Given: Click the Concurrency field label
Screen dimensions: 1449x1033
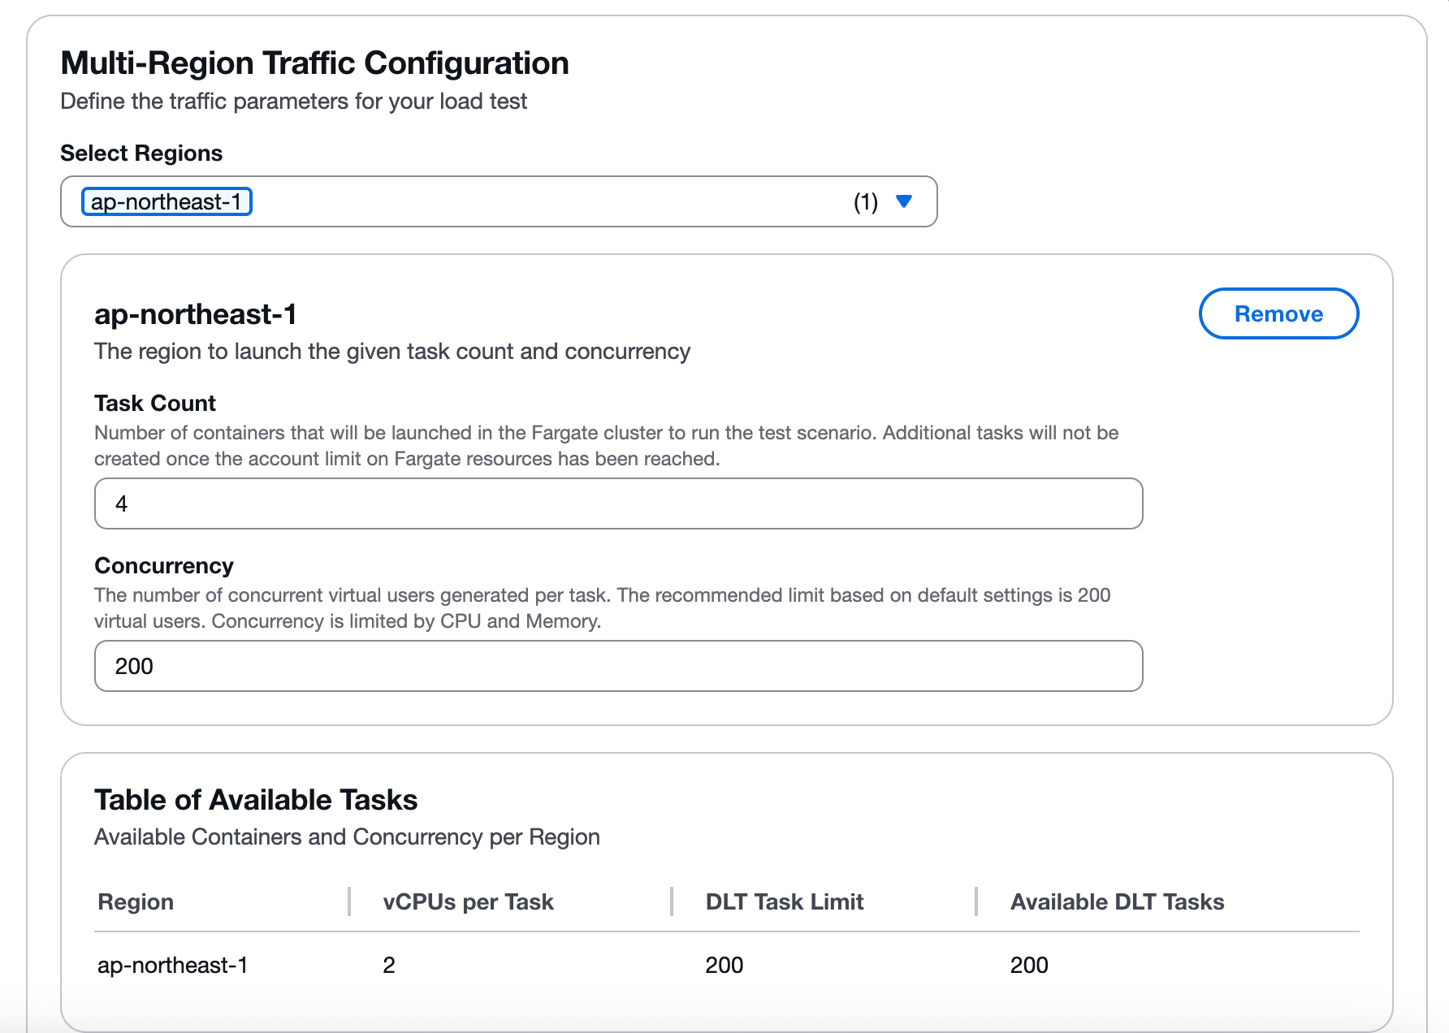Looking at the screenshot, I should click(164, 565).
